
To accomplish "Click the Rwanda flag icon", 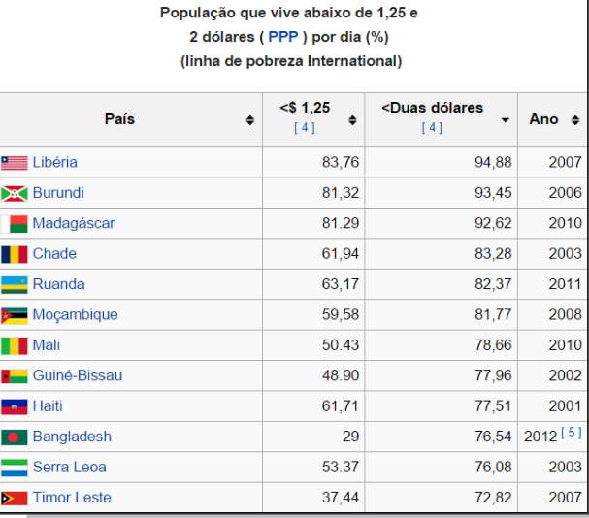I will pos(15,284).
